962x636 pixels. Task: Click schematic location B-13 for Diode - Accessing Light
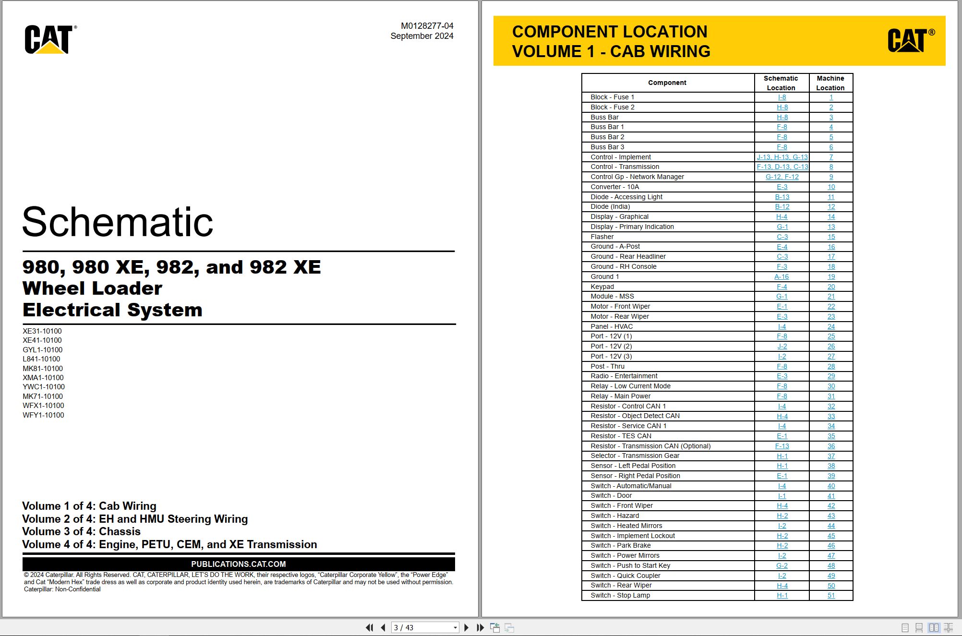point(782,197)
